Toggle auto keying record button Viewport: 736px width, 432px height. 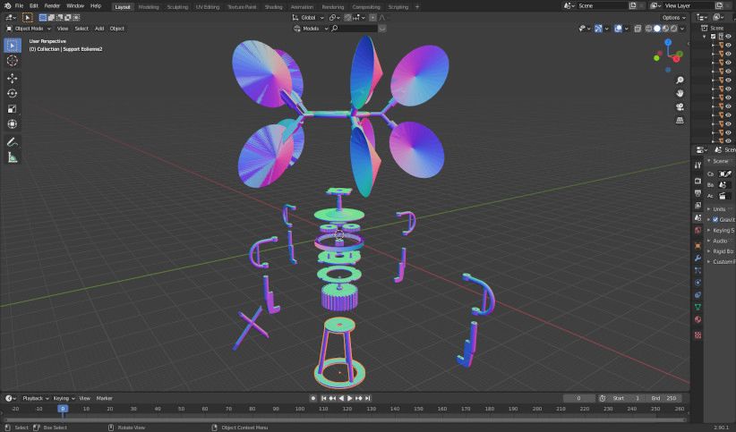(313, 398)
